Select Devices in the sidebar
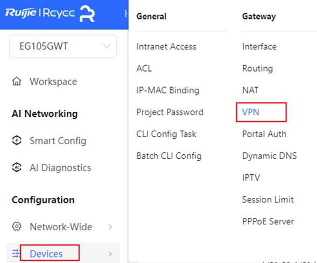The height and width of the screenshot is (263, 317). click(46, 254)
